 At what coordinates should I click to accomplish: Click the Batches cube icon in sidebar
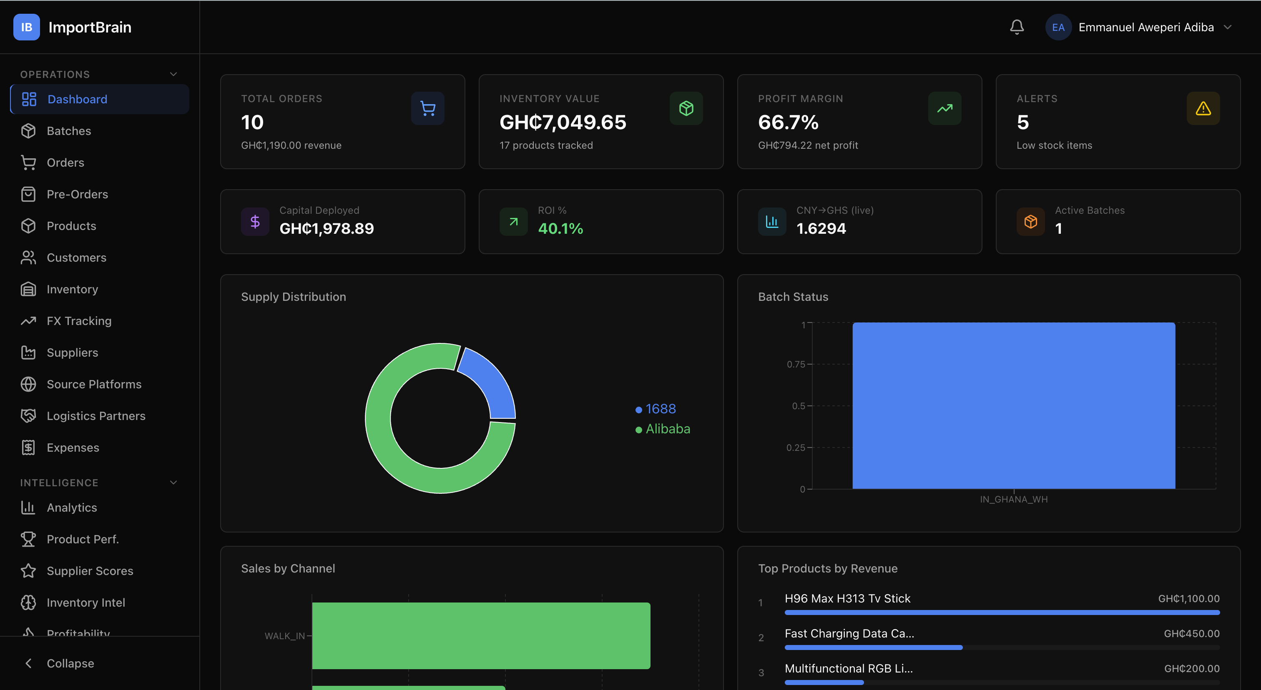click(28, 130)
